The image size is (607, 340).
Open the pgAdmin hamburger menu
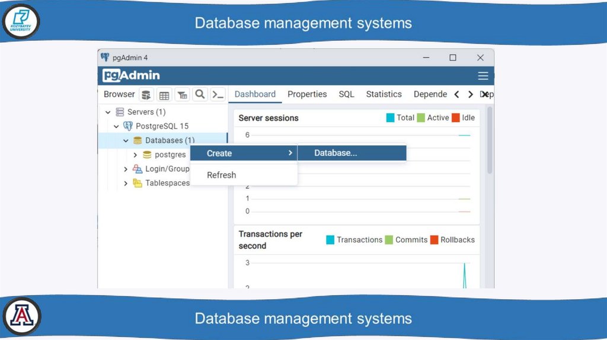tap(483, 76)
